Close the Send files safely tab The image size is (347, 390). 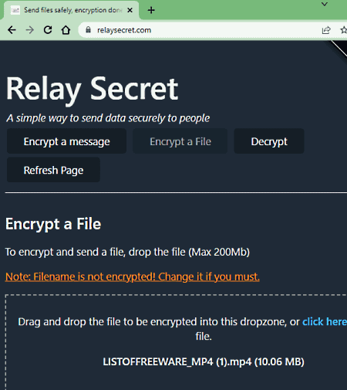130,10
